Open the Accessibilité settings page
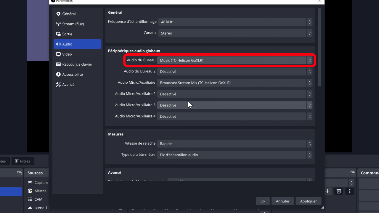Screen dimensions: 379x213 click(x=72, y=74)
